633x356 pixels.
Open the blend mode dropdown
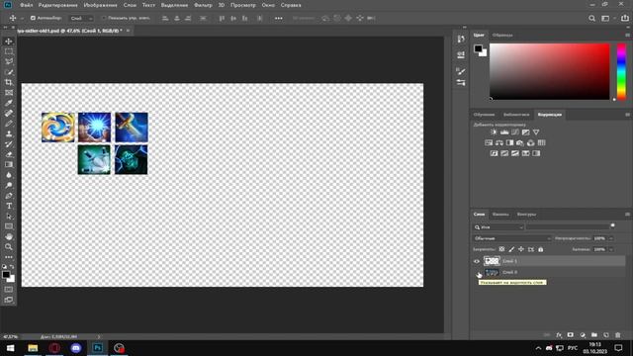512,238
